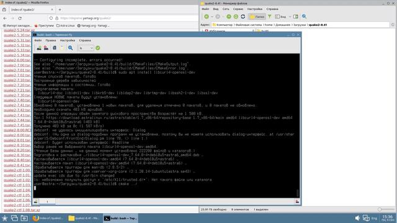This screenshot has height=223, width=397.
Task: Open the Astra start menu star icon
Action: [4, 218]
